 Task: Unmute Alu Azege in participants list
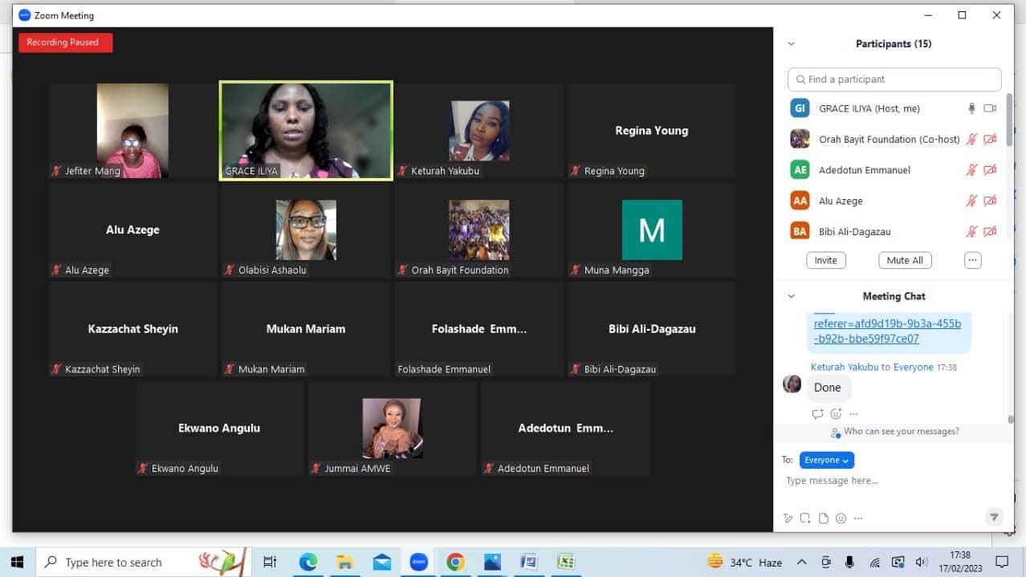pyautogui.click(x=971, y=201)
